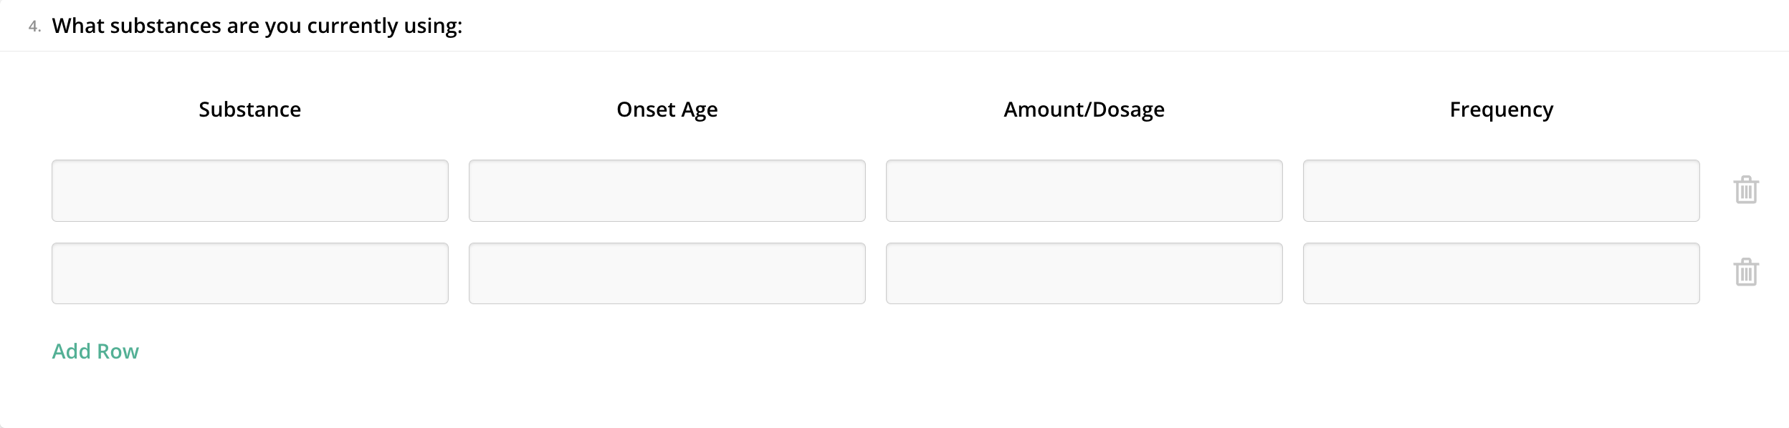Click the Onset Age column header
1789x428 pixels.
667,110
